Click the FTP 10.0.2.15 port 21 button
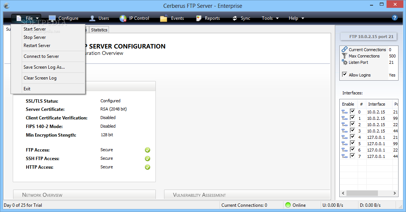This screenshot has height=212, width=406. pyautogui.click(x=369, y=37)
